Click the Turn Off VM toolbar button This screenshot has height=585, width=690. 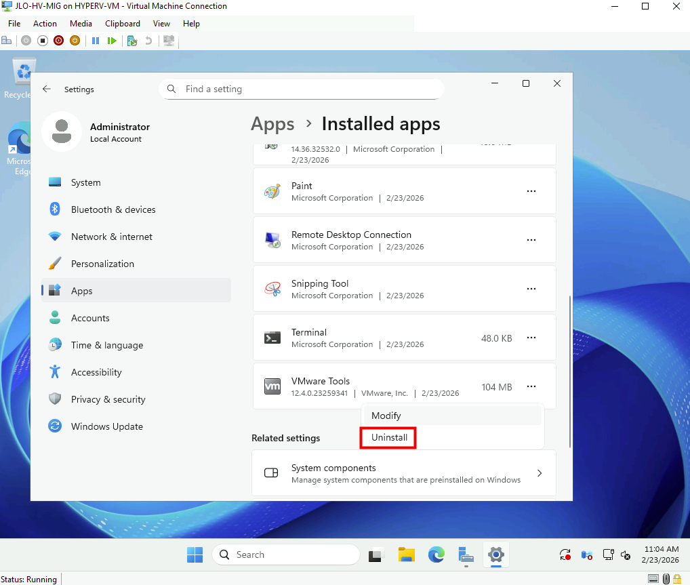pyautogui.click(x=42, y=41)
